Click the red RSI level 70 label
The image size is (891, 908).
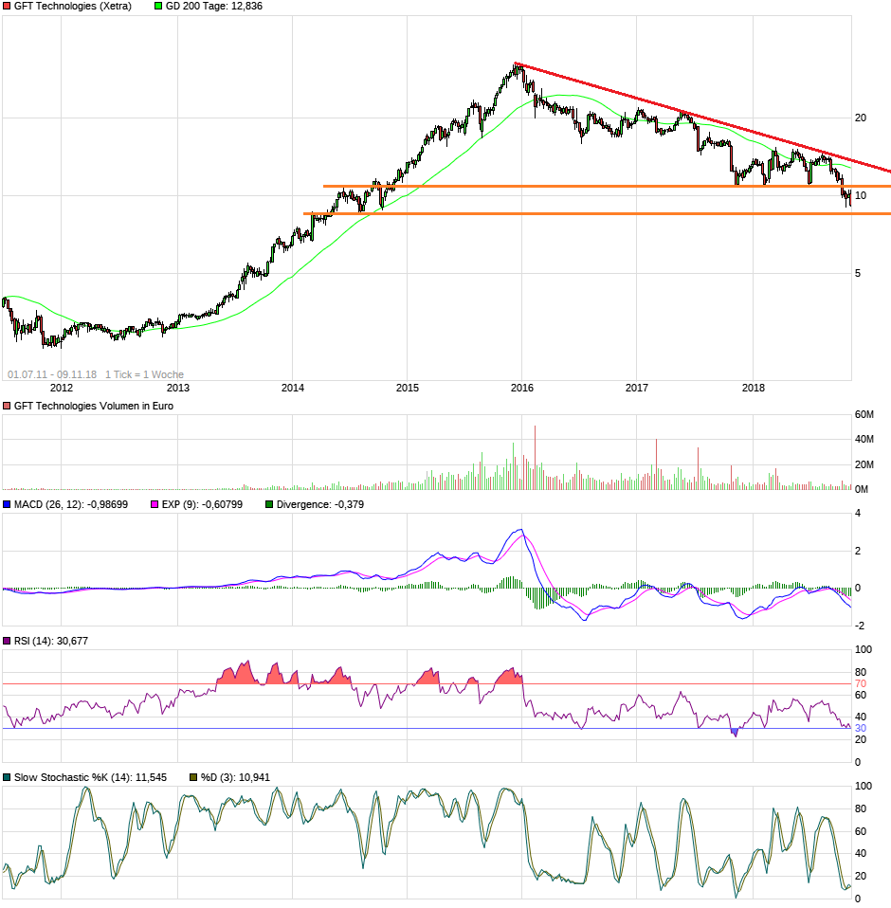(x=861, y=684)
